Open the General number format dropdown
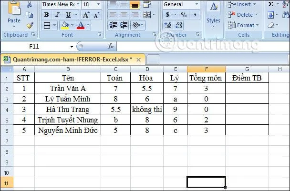 [197, 4]
